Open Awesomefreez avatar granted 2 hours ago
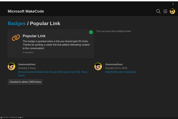Image resolution: width=178 pixels, height=119 pixels. point(11,66)
